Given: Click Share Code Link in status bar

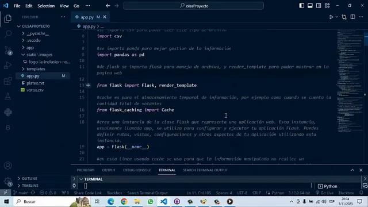Looking at the screenshot, I should pos(88,193).
